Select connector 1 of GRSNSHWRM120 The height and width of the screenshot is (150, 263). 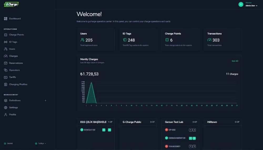pos(190,138)
